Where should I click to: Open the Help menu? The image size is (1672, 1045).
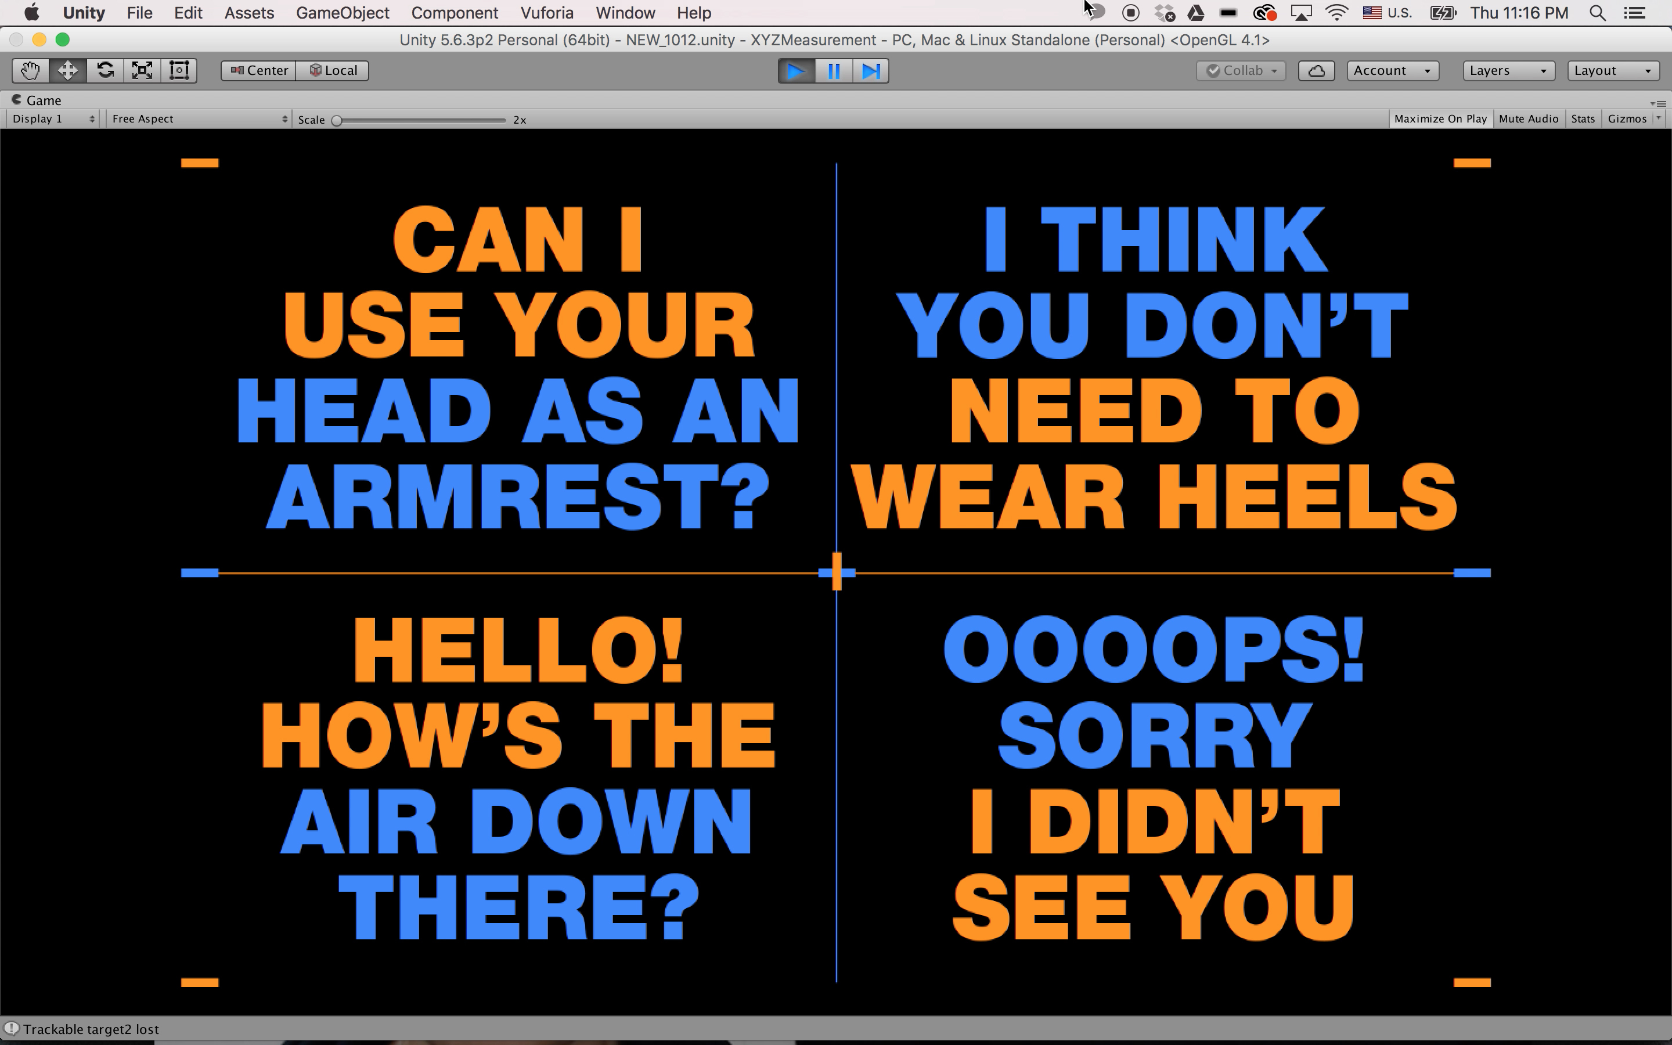694,12
